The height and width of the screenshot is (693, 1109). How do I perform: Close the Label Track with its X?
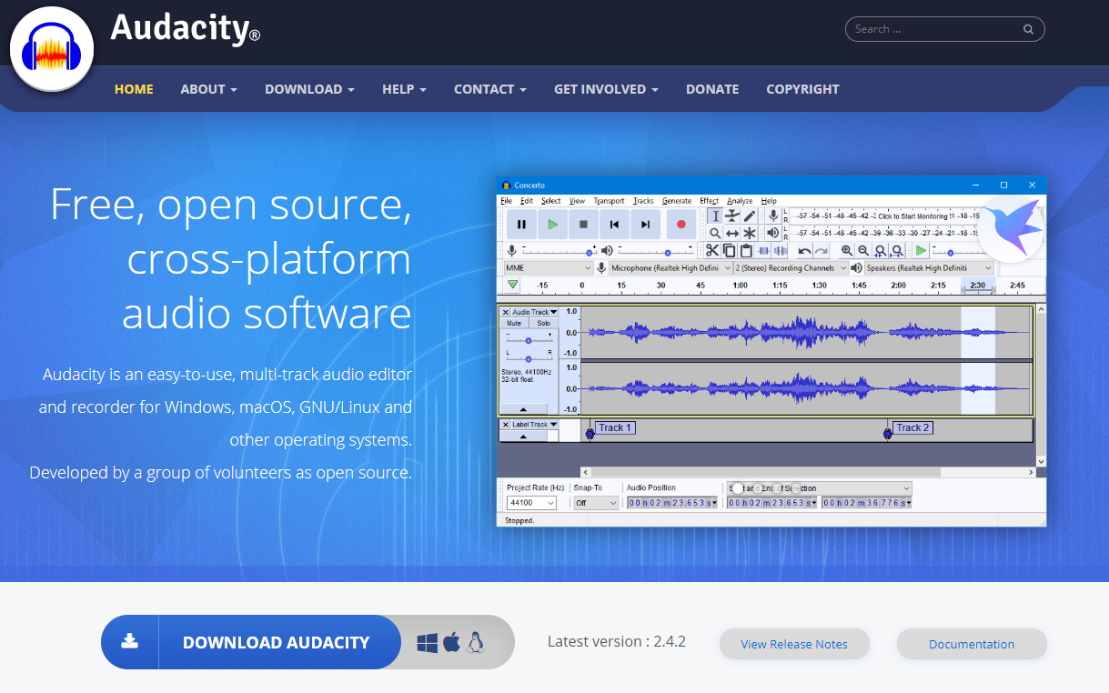point(506,425)
